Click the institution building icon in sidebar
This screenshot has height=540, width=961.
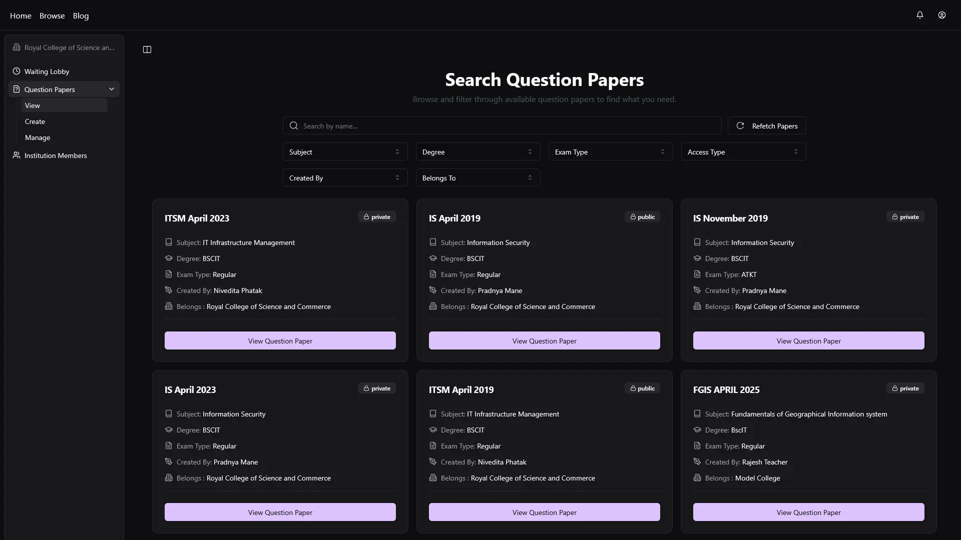(x=17, y=47)
